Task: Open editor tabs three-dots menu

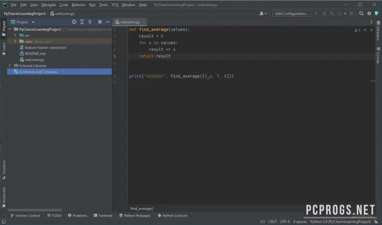Action: pyautogui.click(x=371, y=22)
